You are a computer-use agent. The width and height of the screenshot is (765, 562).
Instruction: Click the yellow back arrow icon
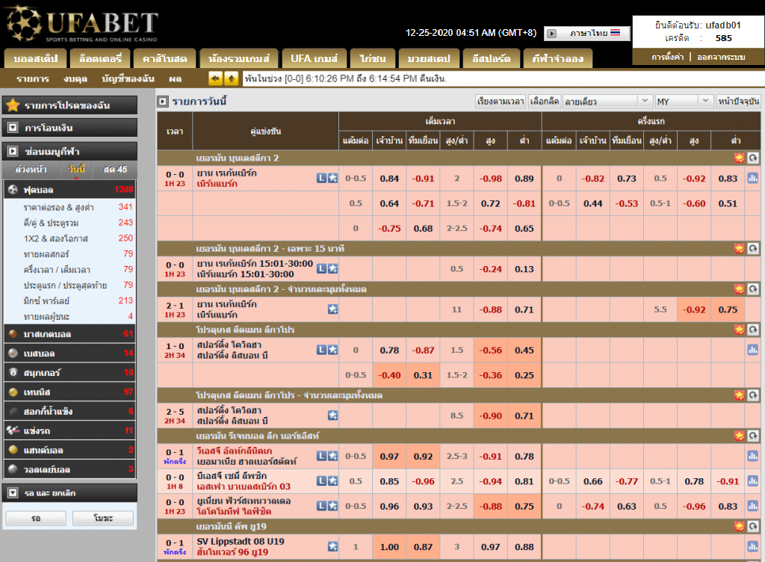tap(215, 78)
